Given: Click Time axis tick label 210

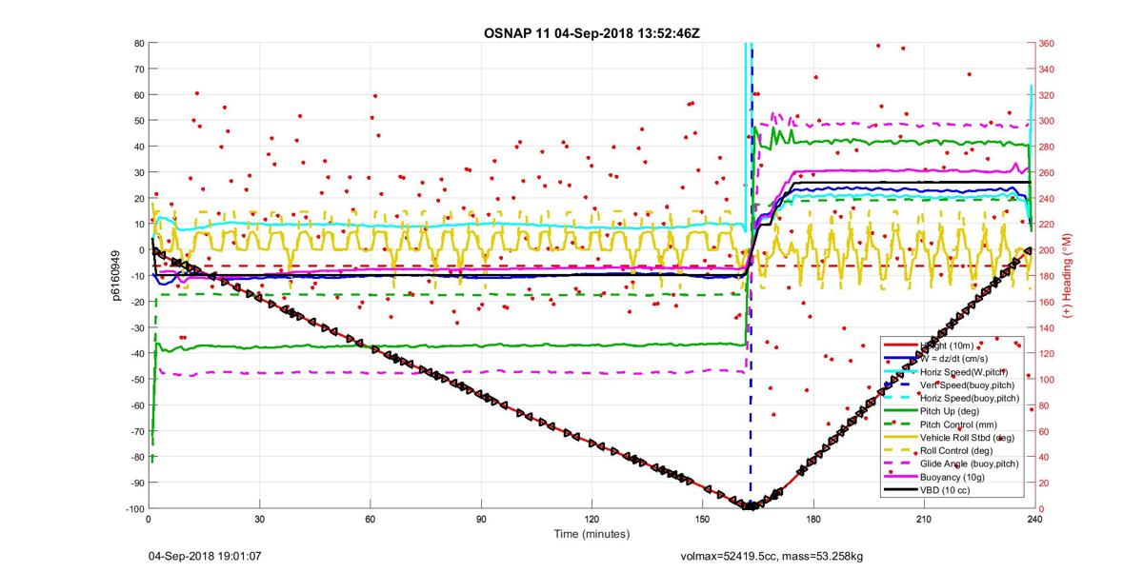Looking at the screenshot, I should pos(923,519).
